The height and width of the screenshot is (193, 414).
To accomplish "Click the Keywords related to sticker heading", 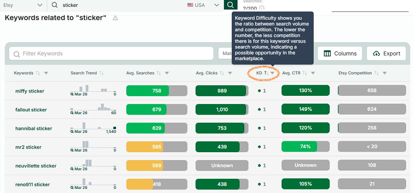I will [x=56, y=17].
